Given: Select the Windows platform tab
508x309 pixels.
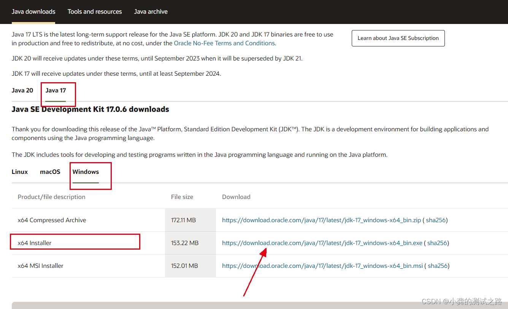Looking at the screenshot, I should point(86,172).
